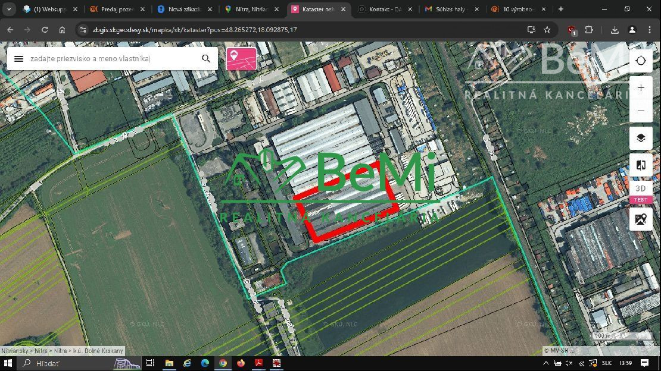Open a new browser tab
This screenshot has height=371, width=661.
tap(561, 9)
